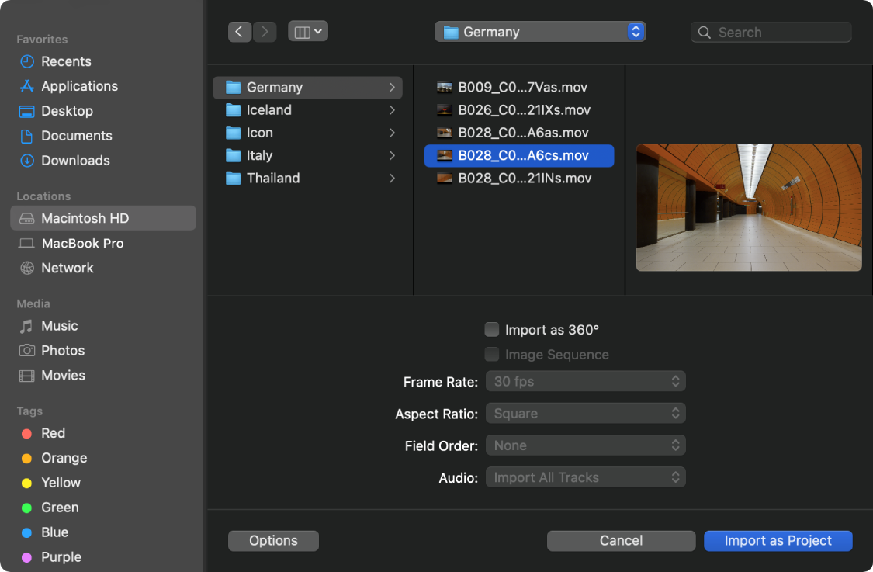873x572 pixels.
Task: Click the Cancel button
Action: pyautogui.click(x=621, y=541)
